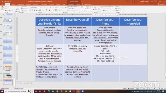This screenshot has width=166, height=93.
Task: Increase font size with larger A icon
Action: 46,7
